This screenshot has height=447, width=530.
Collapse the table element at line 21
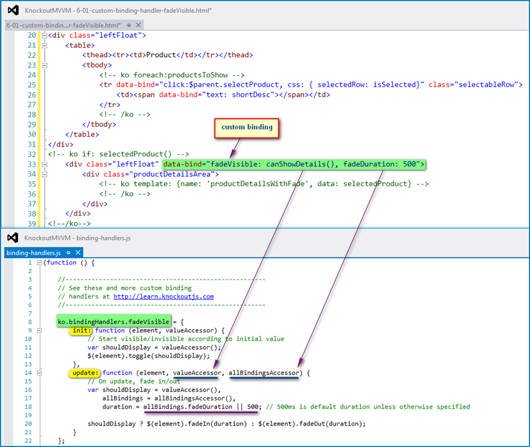pos(44,45)
